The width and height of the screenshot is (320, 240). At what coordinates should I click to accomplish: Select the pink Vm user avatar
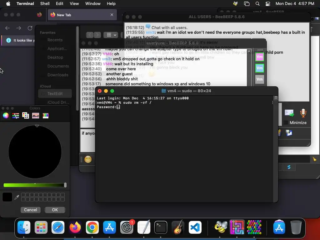point(260,57)
